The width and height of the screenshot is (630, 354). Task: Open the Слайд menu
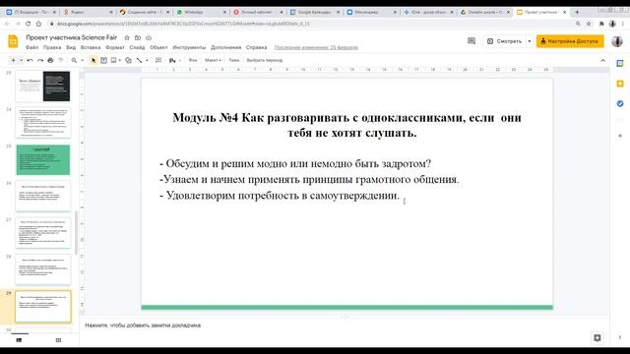click(x=137, y=47)
